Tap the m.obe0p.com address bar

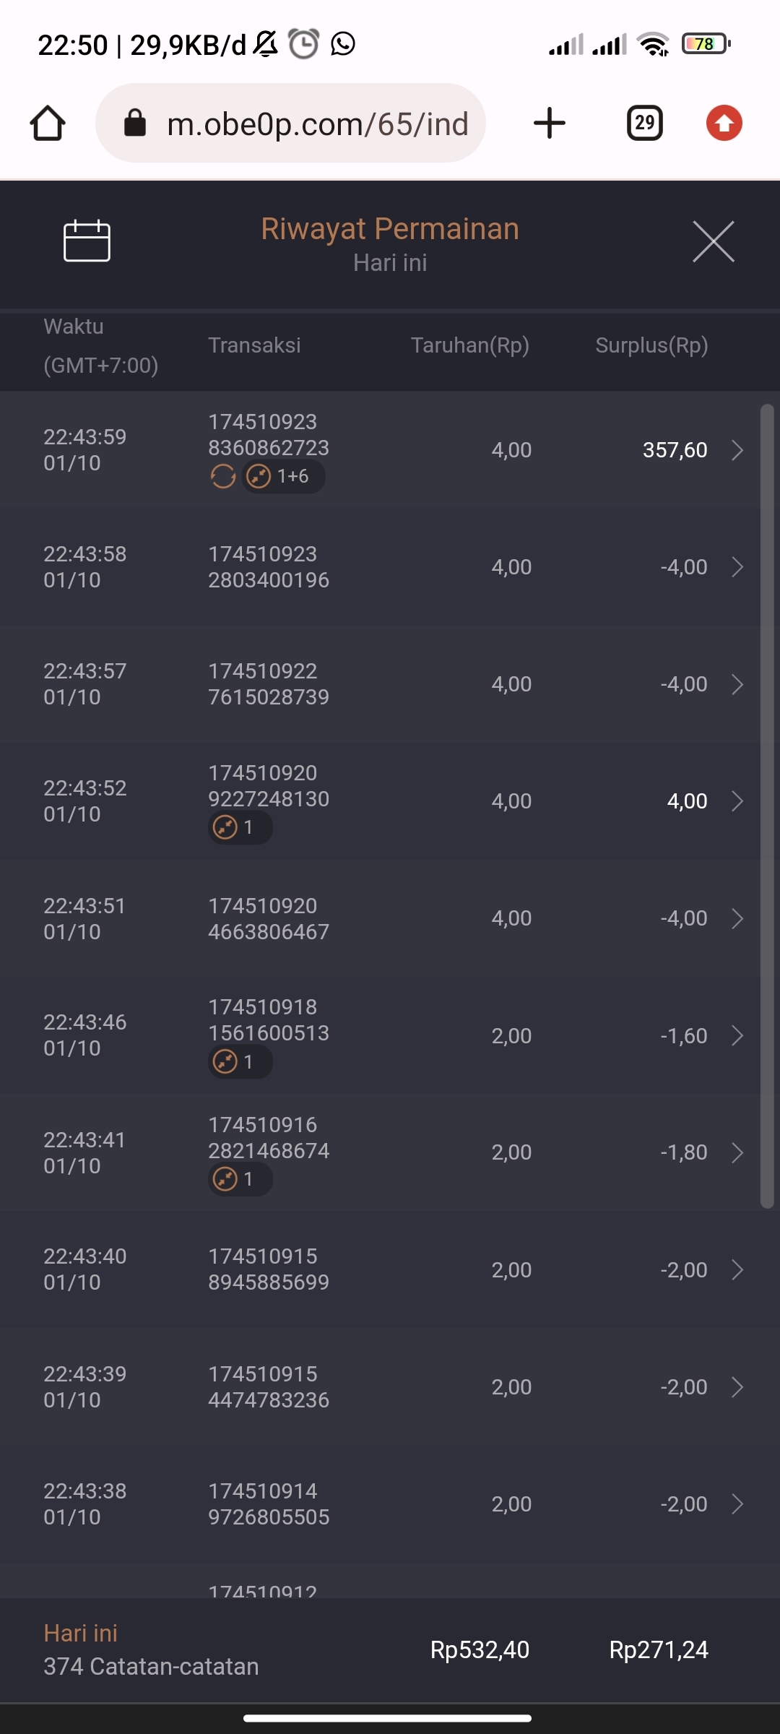pos(318,124)
